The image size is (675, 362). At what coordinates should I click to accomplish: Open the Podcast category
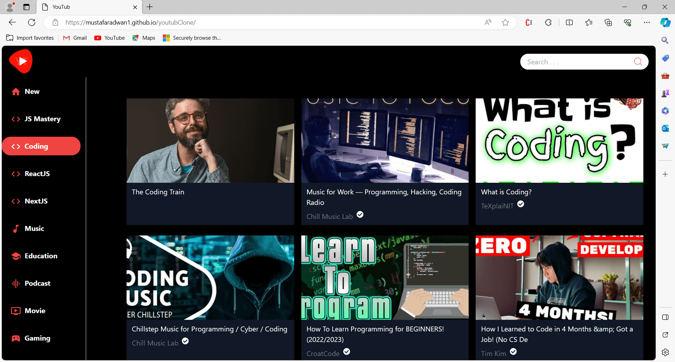coord(41,283)
